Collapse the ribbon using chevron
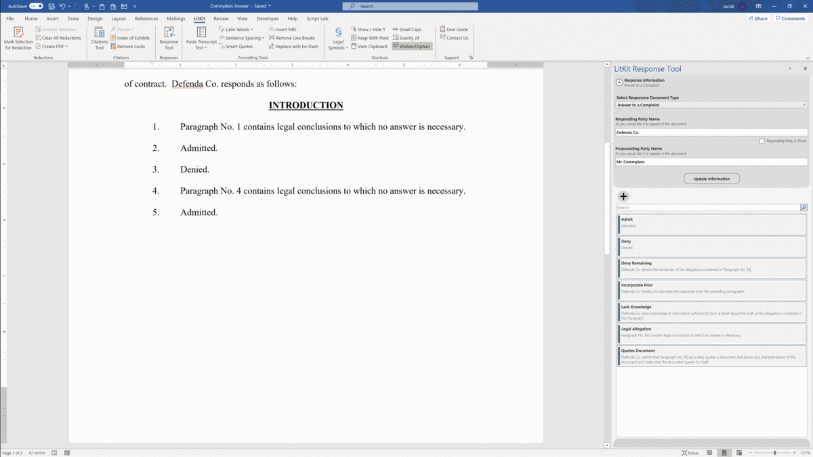 (x=808, y=58)
